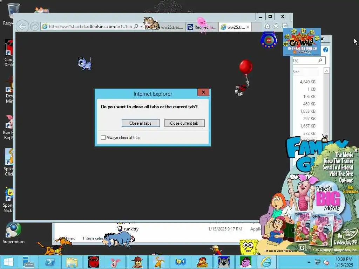
Task: Click the Eeyore screenmate character
Action: 118,239
